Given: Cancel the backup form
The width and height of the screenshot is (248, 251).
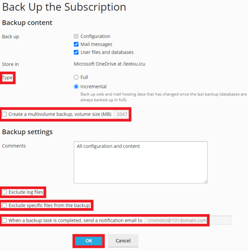Looking at the screenshot, I should point(123,241).
